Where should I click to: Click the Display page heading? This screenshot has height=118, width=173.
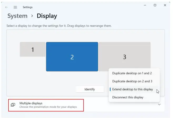[47, 16]
